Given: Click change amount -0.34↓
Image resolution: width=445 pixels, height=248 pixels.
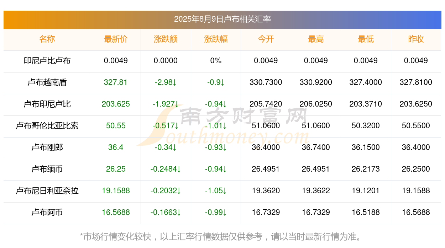Looking at the screenshot, I should [x=166, y=147].
